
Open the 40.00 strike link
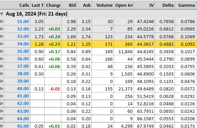tap(23, 89)
